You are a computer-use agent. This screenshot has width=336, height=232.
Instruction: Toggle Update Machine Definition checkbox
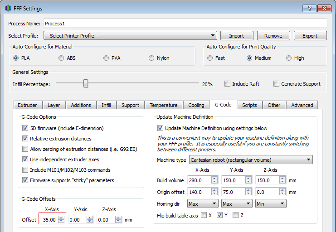(160, 128)
